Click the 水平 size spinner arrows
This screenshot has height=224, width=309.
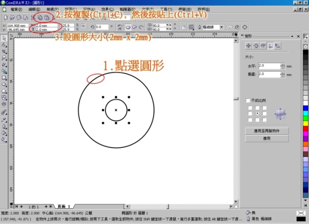282,66
